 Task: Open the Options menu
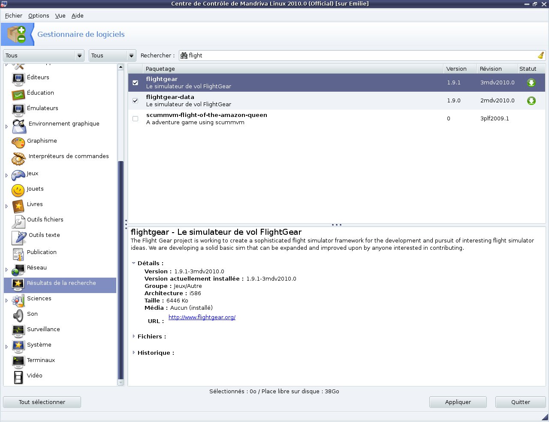[39, 15]
